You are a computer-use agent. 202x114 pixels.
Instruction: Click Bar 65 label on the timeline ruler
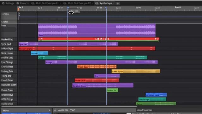tap(178, 8)
